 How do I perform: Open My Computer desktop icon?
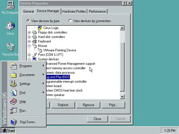tap(10, 5)
